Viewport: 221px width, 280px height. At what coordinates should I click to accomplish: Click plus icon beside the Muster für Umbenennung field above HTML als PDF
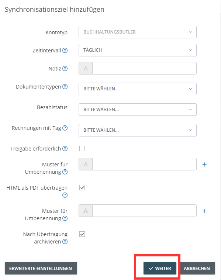[204, 165]
